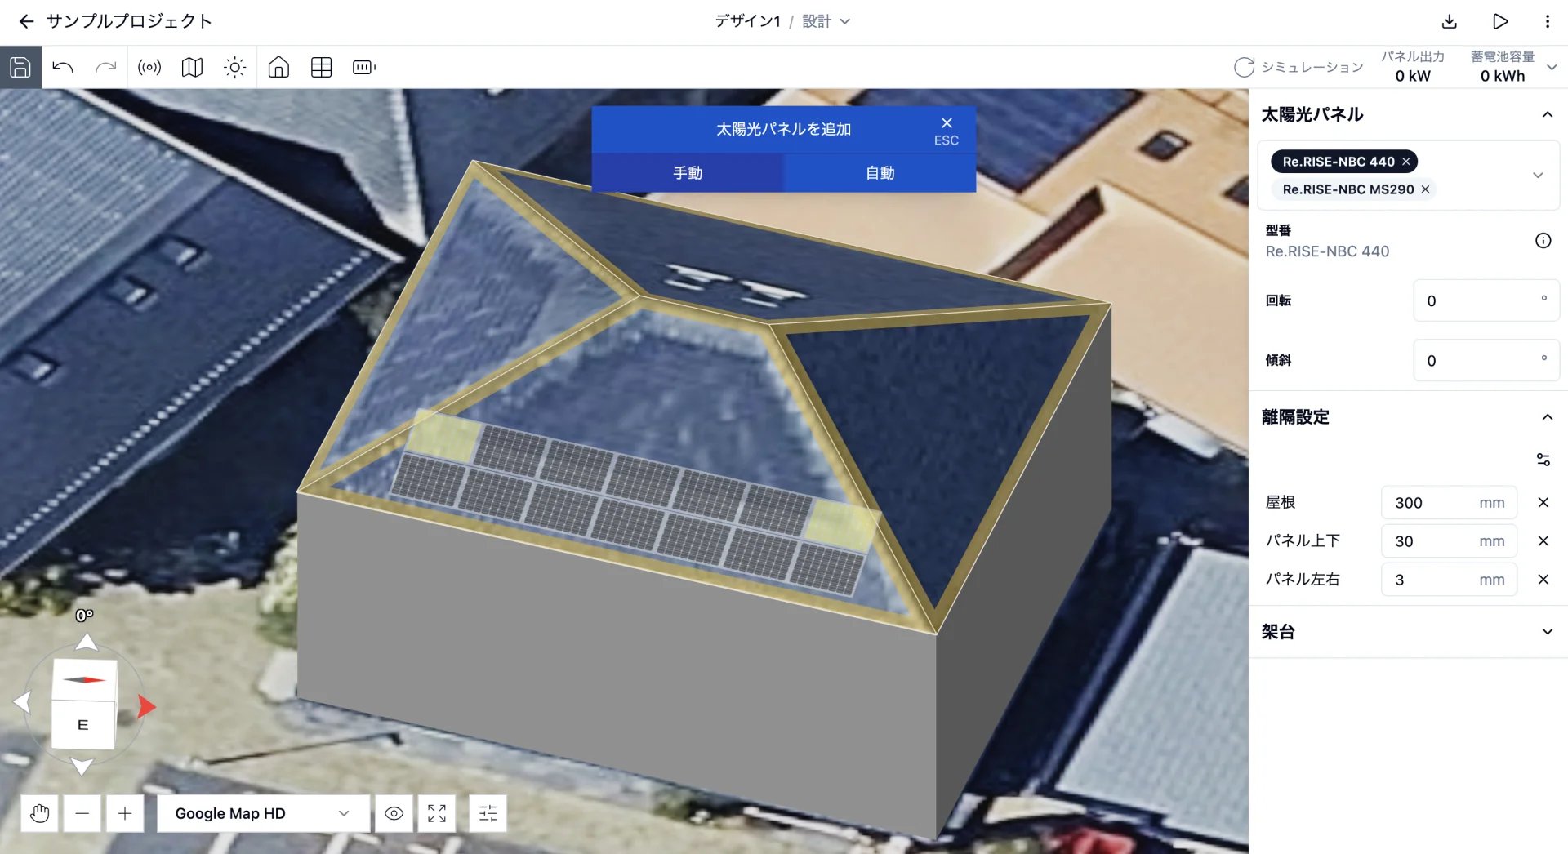Start the シミュレーション refresh
Image resolution: width=1568 pixels, height=854 pixels.
(1298, 67)
